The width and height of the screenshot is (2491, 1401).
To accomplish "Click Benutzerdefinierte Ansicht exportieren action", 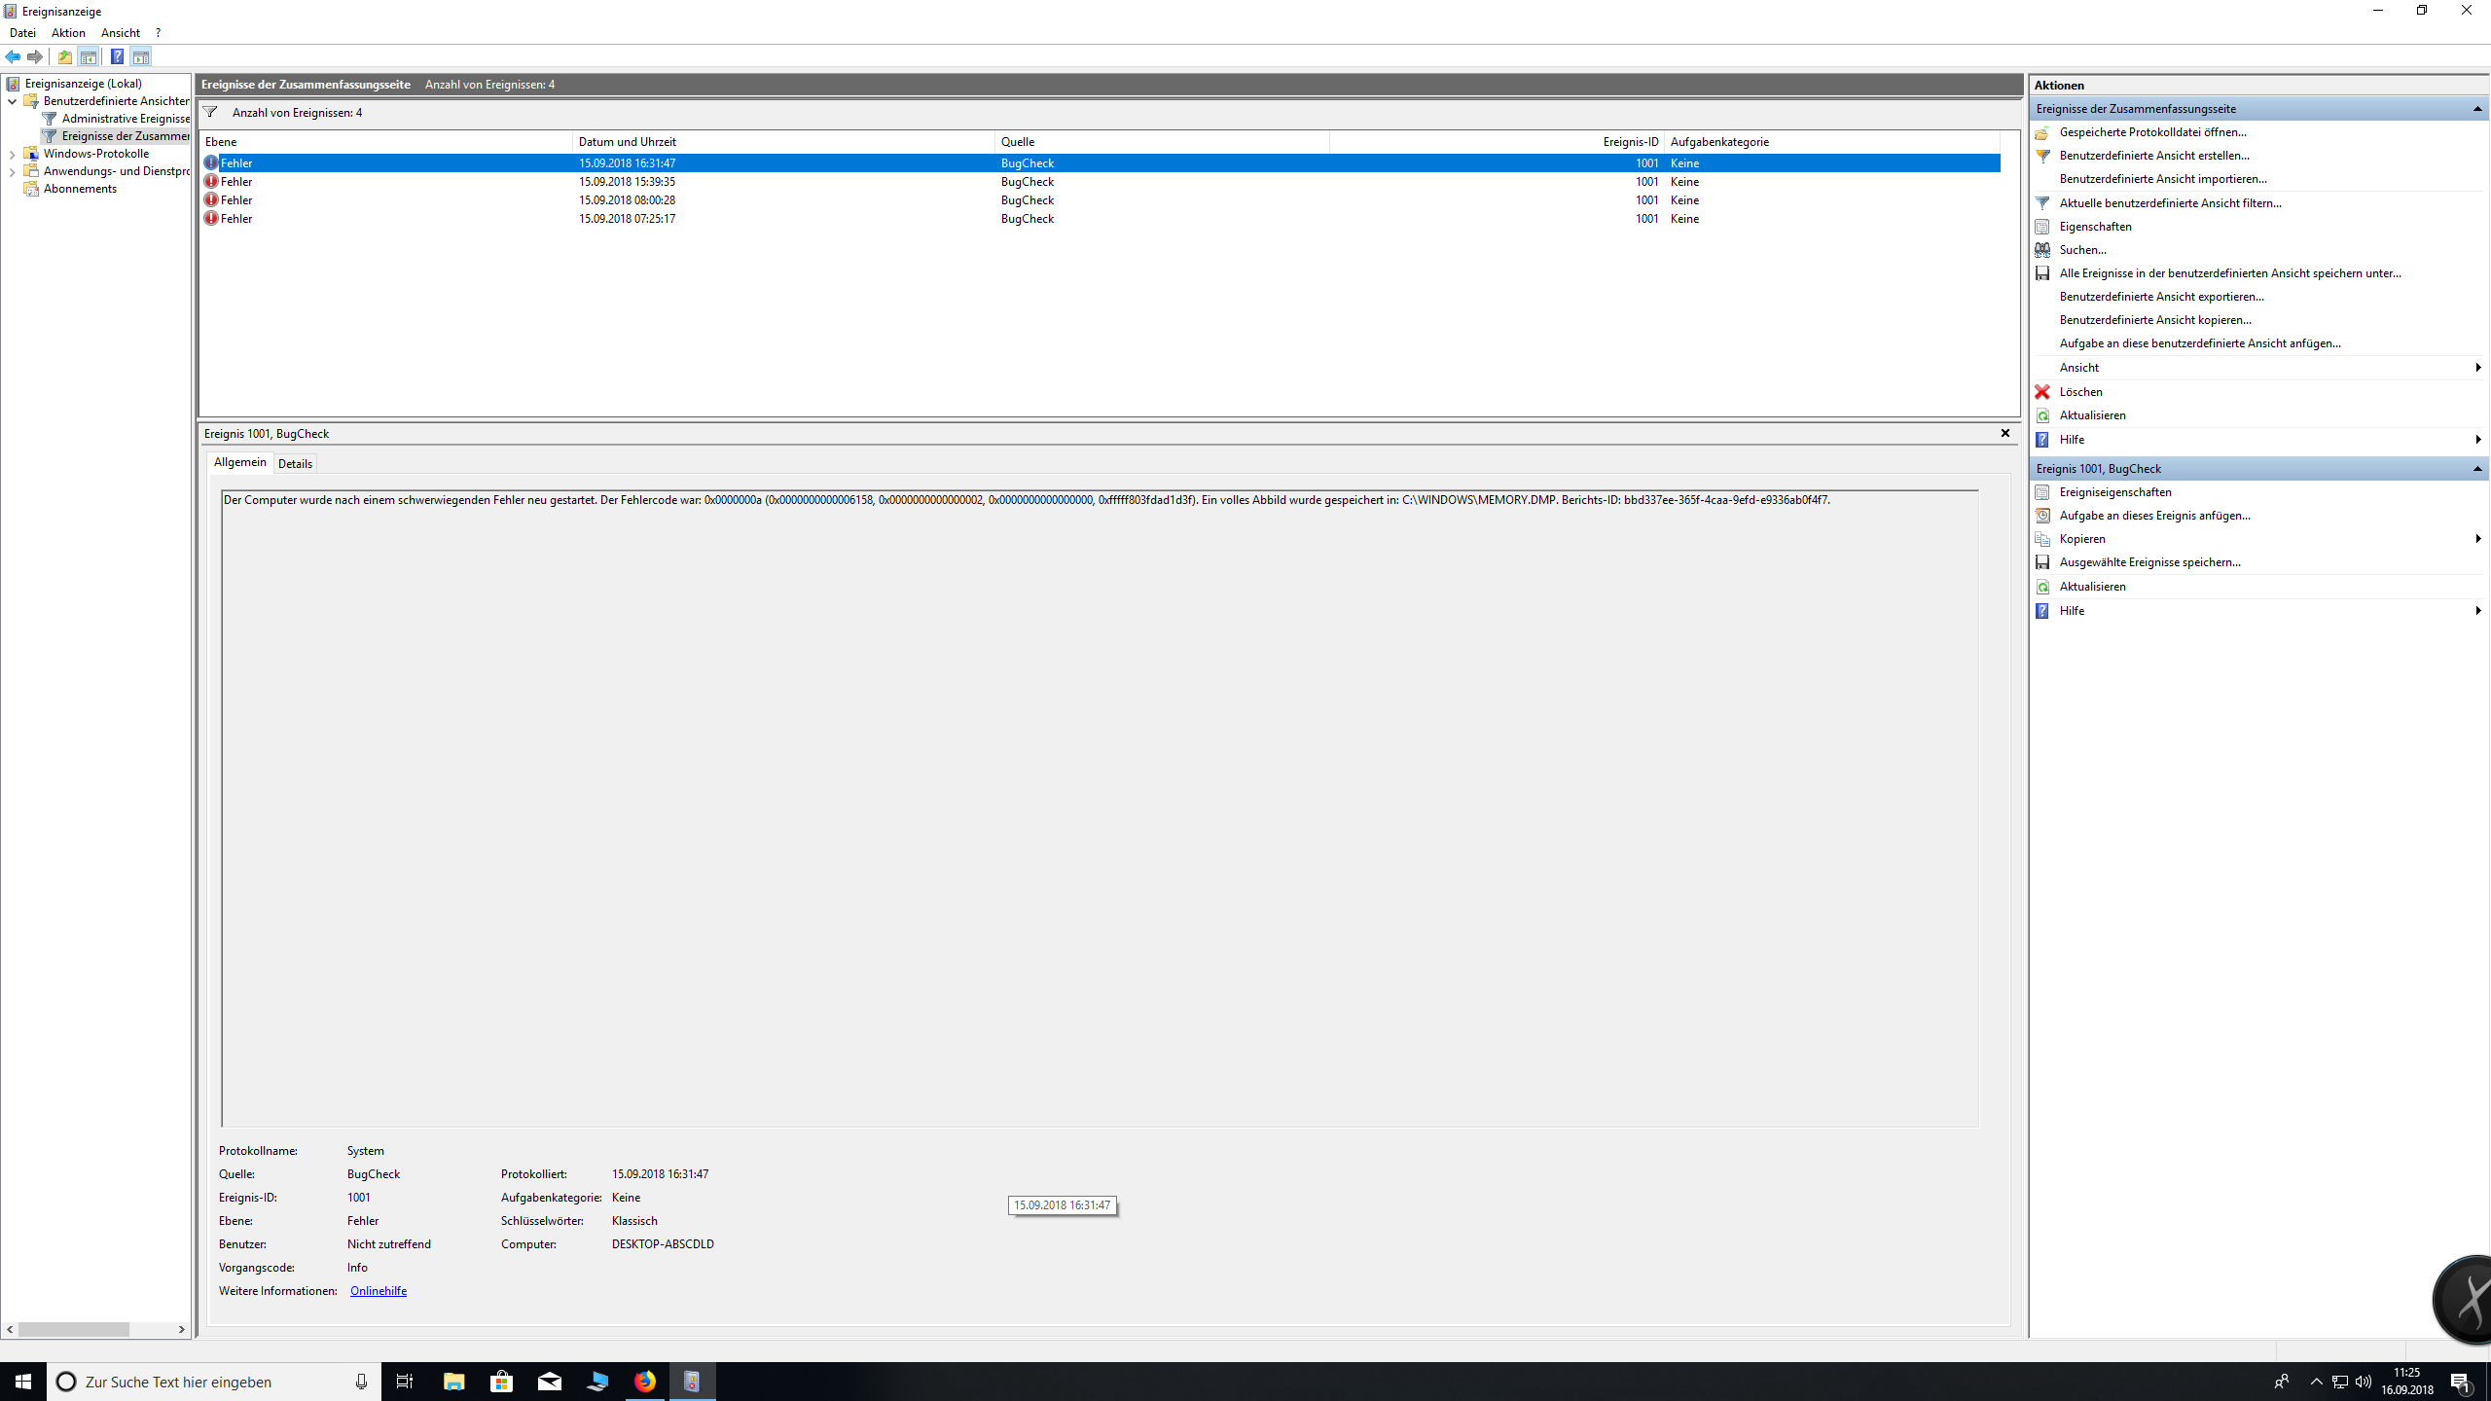I will pyautogui.click(x=2161, y=297).
